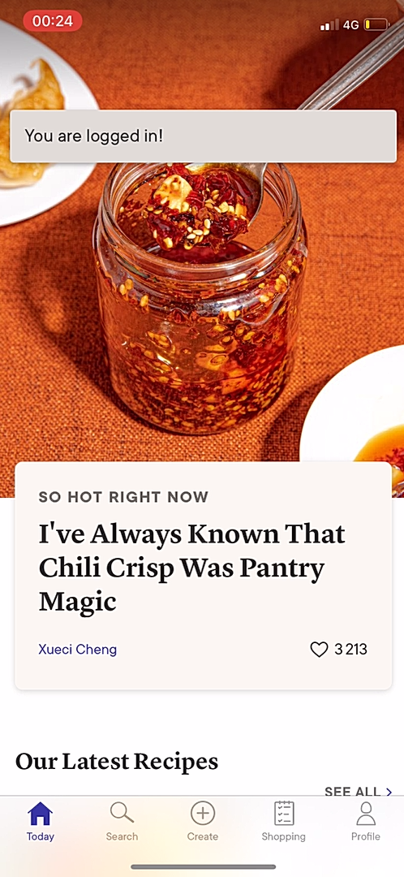Click the 3 213 likes count
The height and width of the screenshot is (877, 404).
pos(351,650)
